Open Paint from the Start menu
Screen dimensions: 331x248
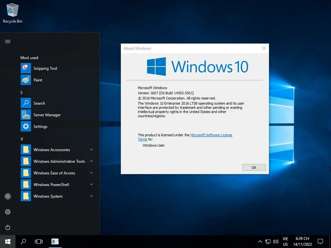[x=57, y=80]
